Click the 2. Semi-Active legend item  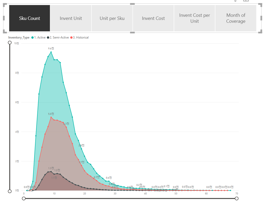pos(58,37)
